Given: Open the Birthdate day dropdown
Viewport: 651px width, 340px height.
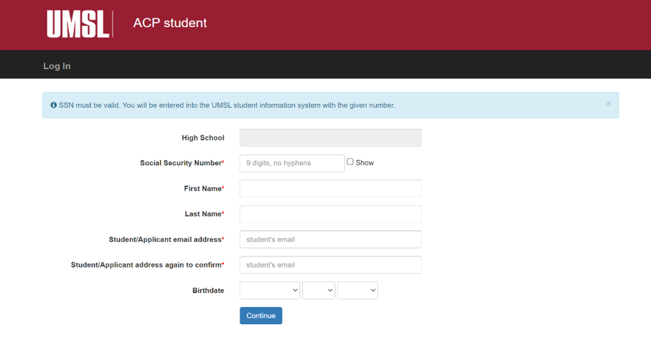Looking at the screenshot, I should point(319,290).
